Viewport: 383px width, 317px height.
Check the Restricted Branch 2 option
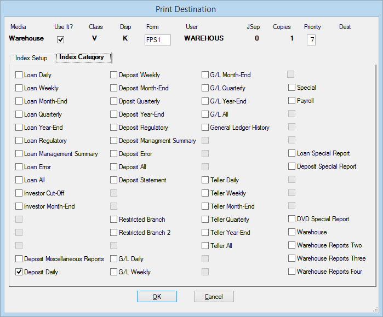click(114, 233)
